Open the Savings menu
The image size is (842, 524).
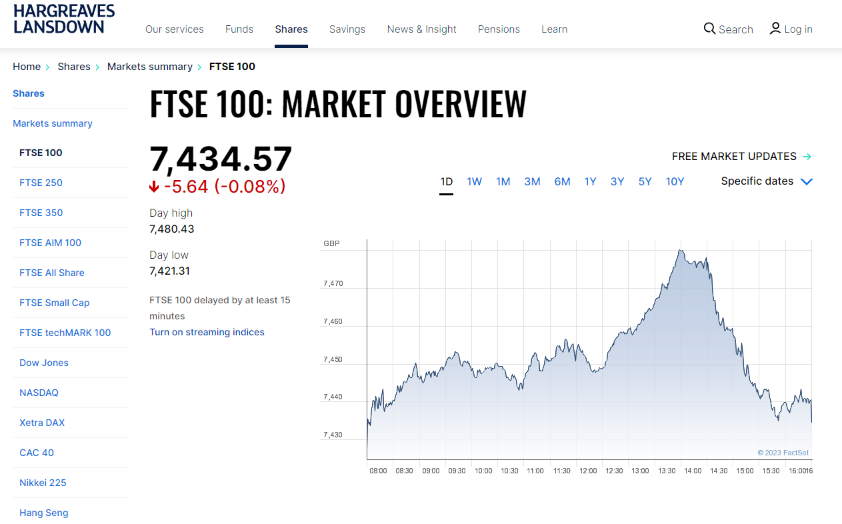(347, 29)
